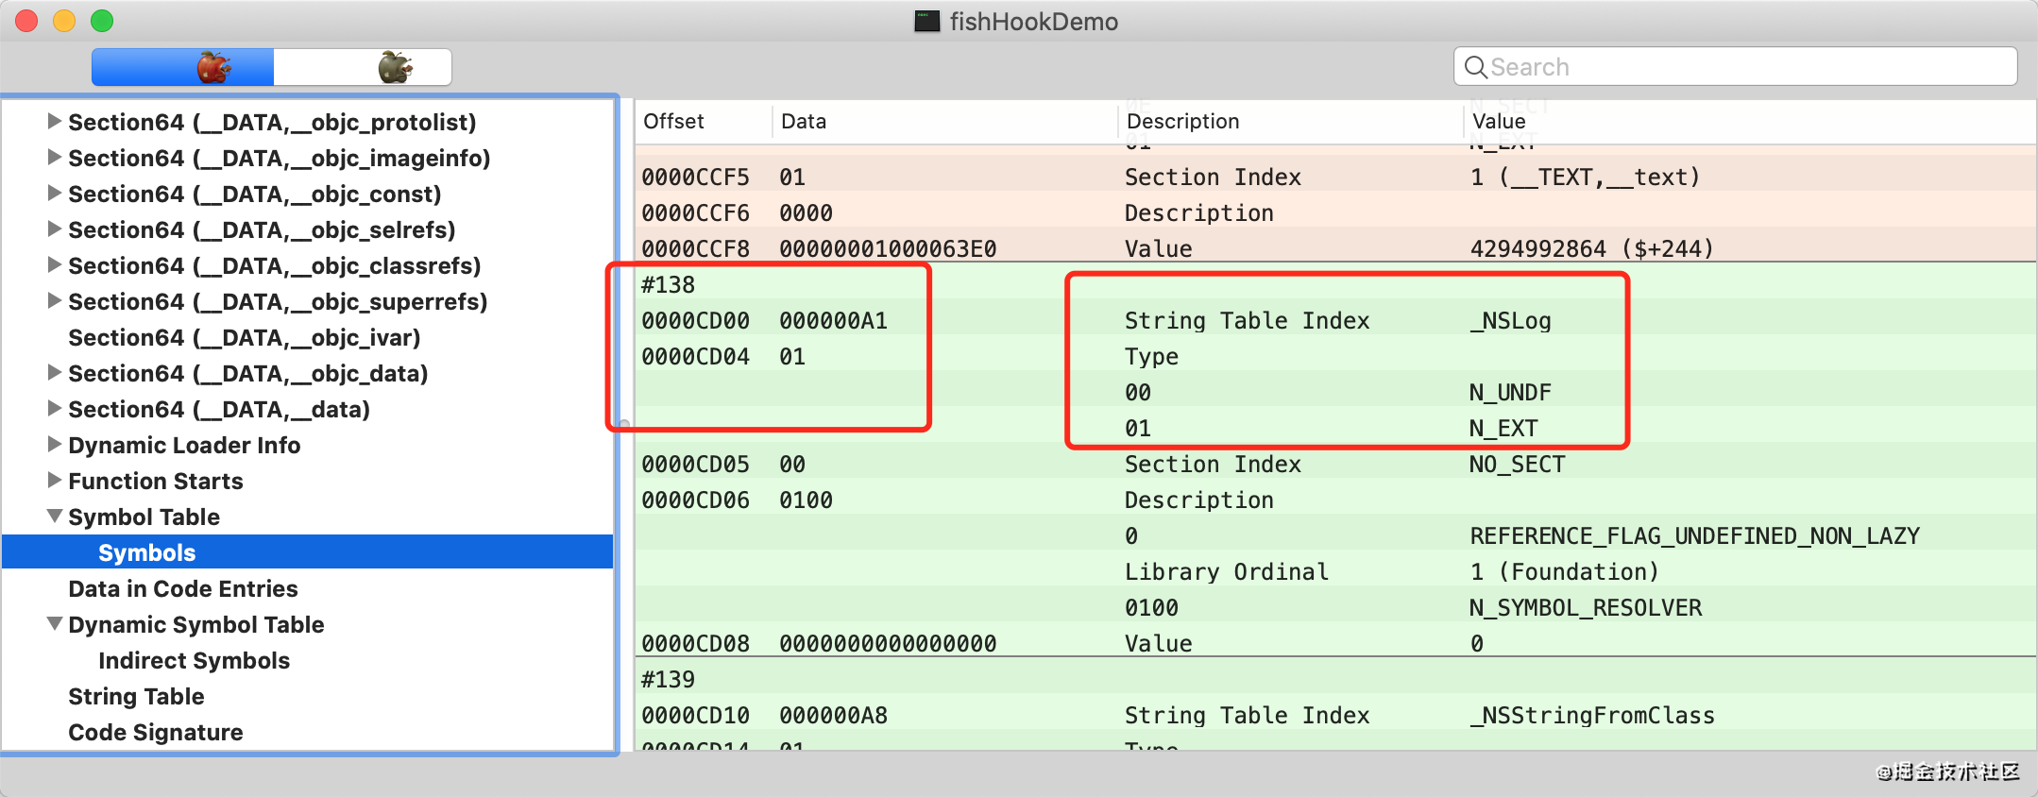Select Dynamic Loader Info label
This screenshot has height=797, width=2038.
(x=184, y=445)
